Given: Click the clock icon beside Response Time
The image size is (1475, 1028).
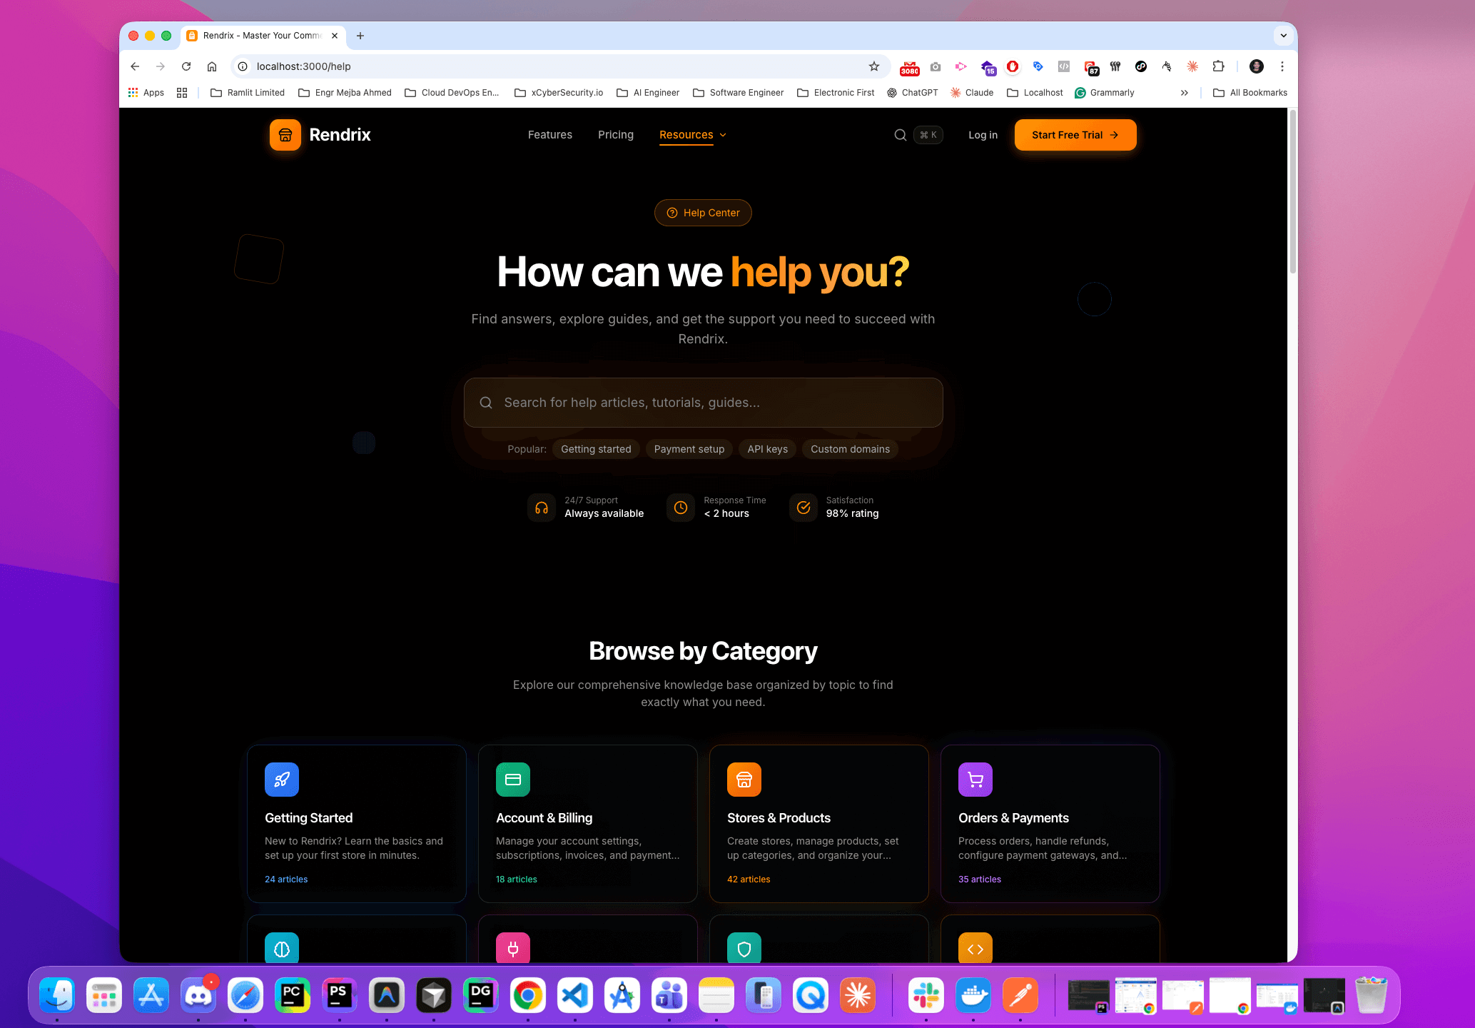Looking at the screenshot, I should [680, 508].
